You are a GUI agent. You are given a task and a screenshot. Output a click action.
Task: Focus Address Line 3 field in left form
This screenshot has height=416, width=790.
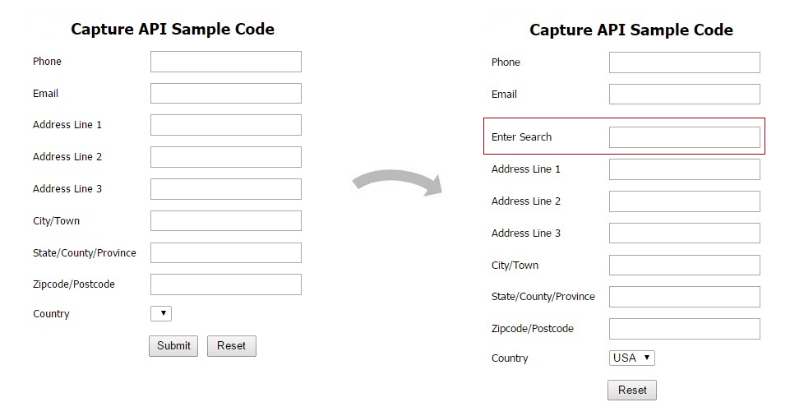tap(225, 189)
